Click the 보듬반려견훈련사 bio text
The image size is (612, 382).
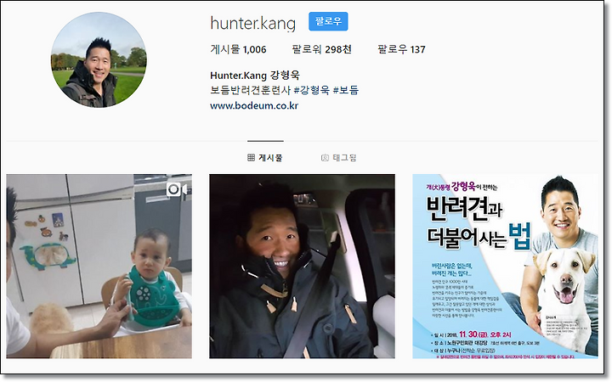[x=250, y=91]
